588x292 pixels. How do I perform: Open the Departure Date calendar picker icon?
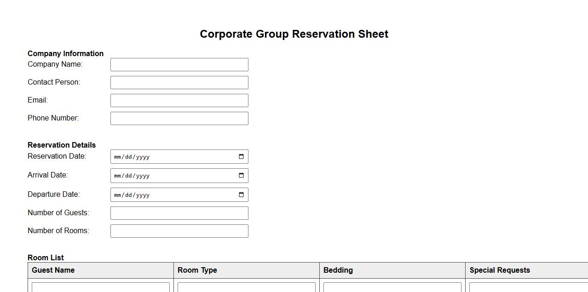pos(241,195)
